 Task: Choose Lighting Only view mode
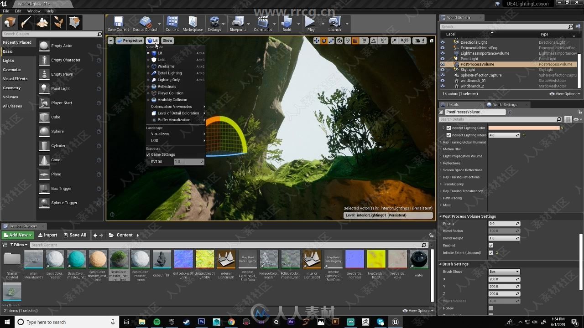(x=169, y=80)
